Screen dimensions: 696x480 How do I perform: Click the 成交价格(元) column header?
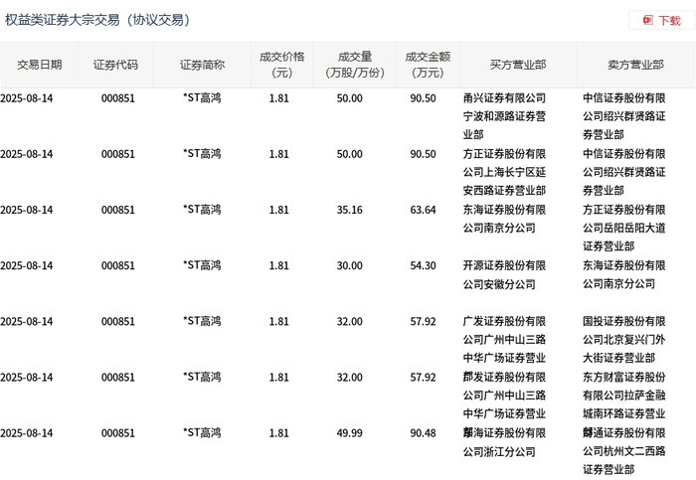point(282,65)
